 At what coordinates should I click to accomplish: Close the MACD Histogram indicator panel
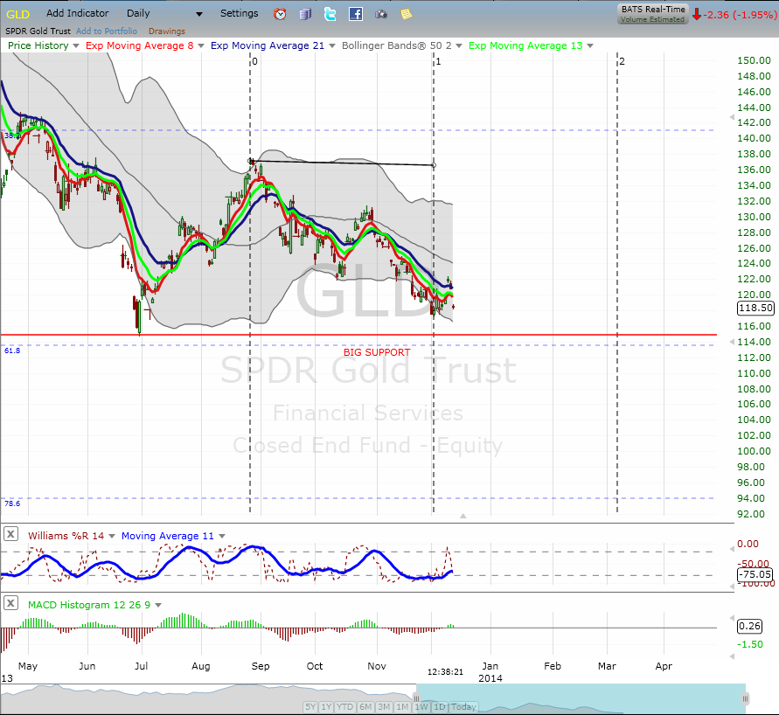pos(11,603)
